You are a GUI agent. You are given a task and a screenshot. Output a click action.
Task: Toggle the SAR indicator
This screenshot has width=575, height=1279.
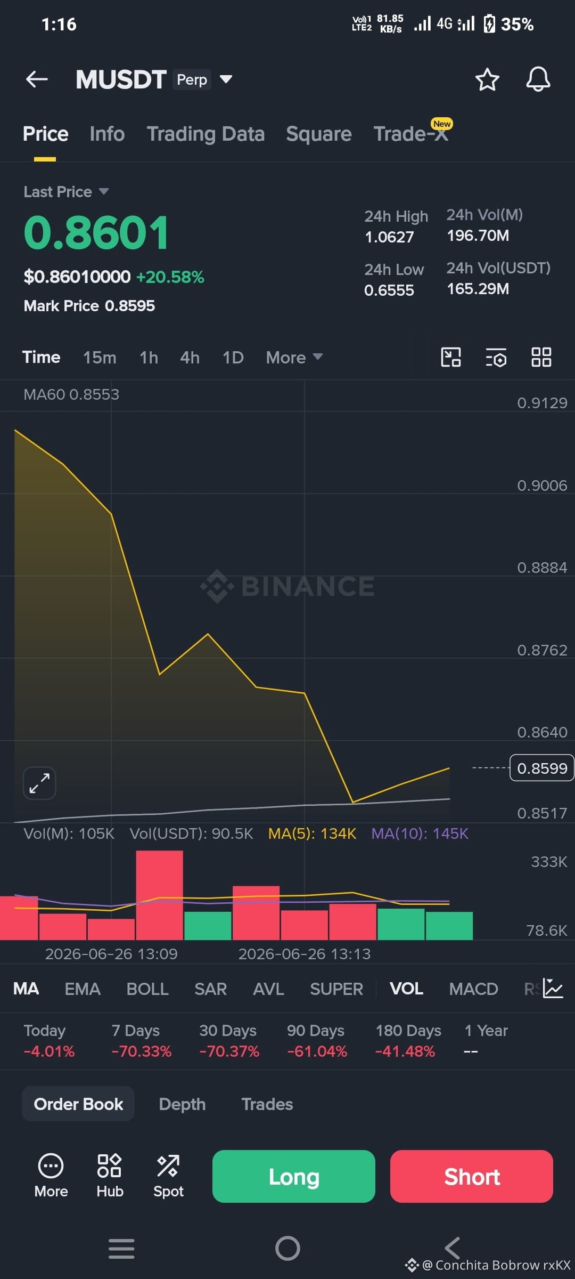coord(211,989)
